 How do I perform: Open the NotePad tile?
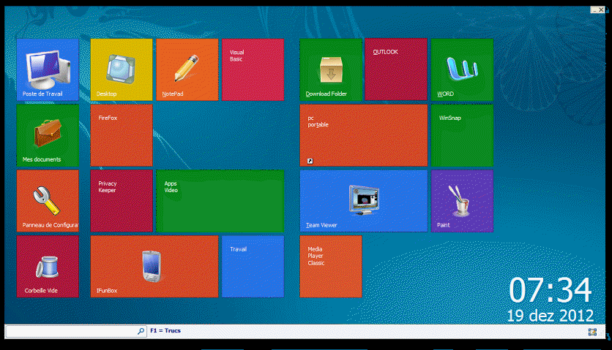187,69
